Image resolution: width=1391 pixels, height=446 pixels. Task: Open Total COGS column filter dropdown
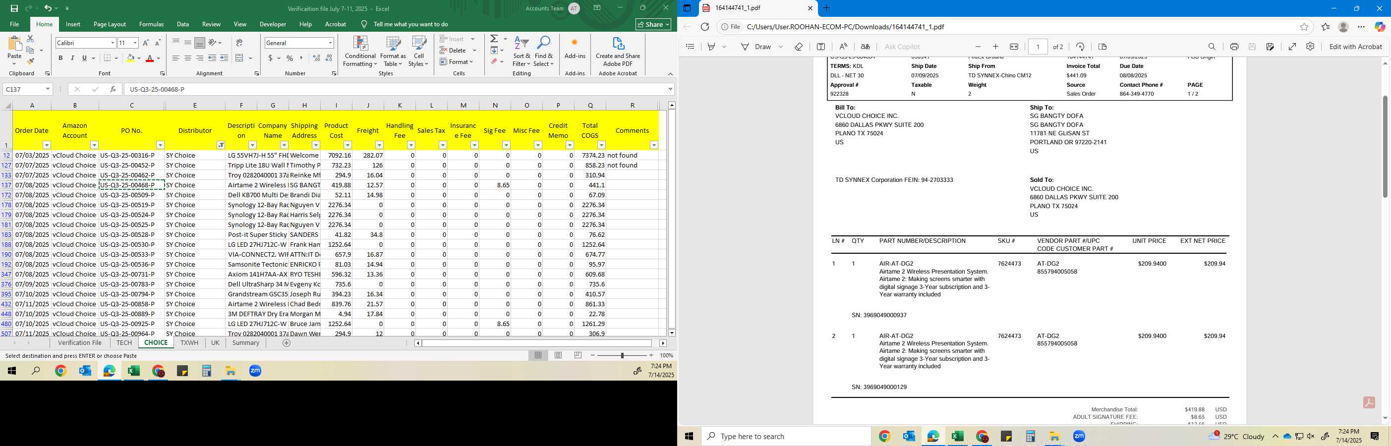(601, 145)
